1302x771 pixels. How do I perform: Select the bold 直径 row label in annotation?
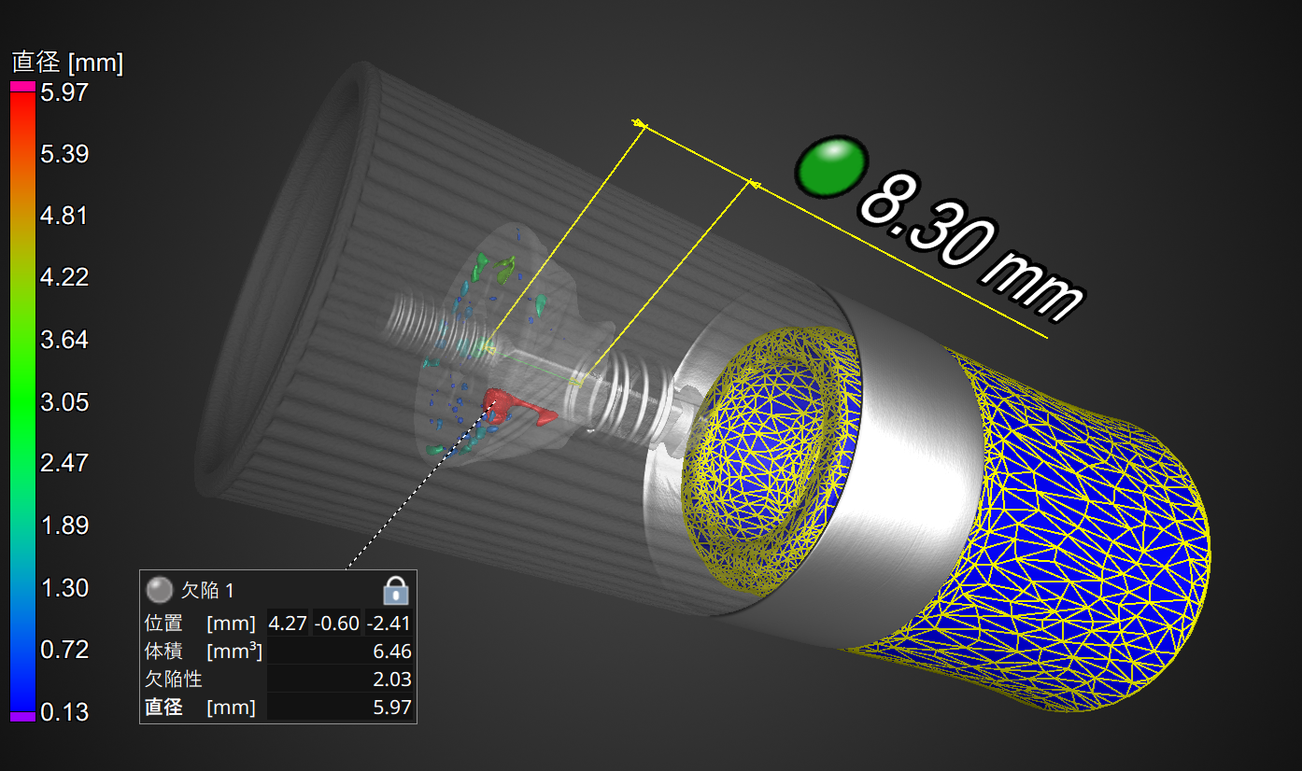[163, 708]
